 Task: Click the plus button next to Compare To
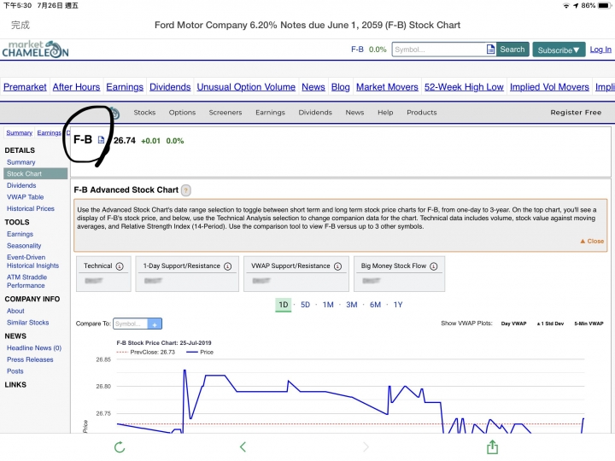point(155,324)
